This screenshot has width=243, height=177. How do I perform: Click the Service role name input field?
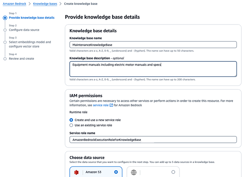pos(153,139)
